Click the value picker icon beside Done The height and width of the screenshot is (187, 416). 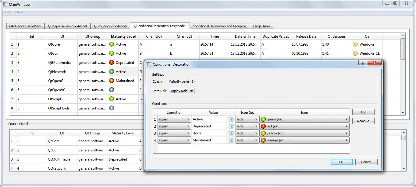(x=231, y=133)
